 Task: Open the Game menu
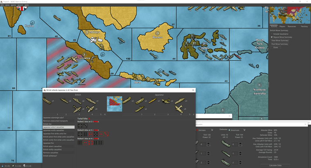pos(14,5)
